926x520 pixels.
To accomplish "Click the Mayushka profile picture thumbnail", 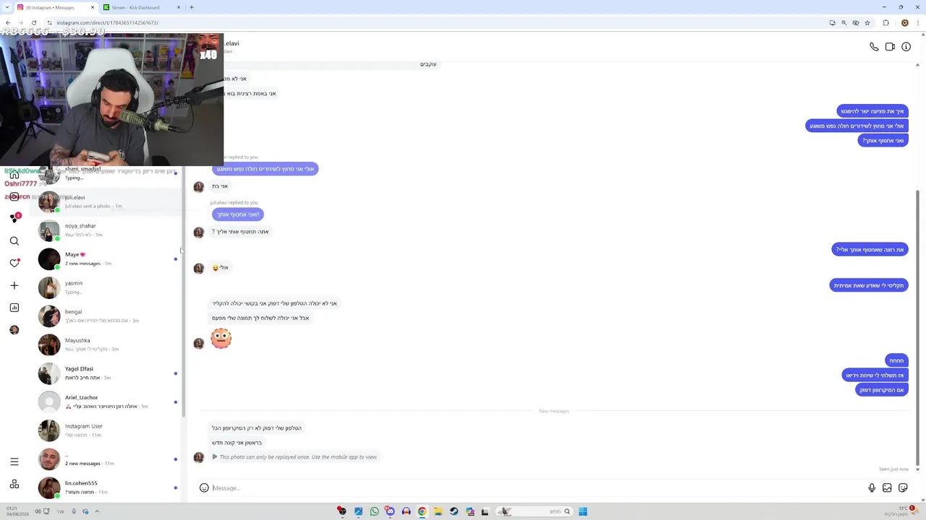I will (x=49, y=344).
